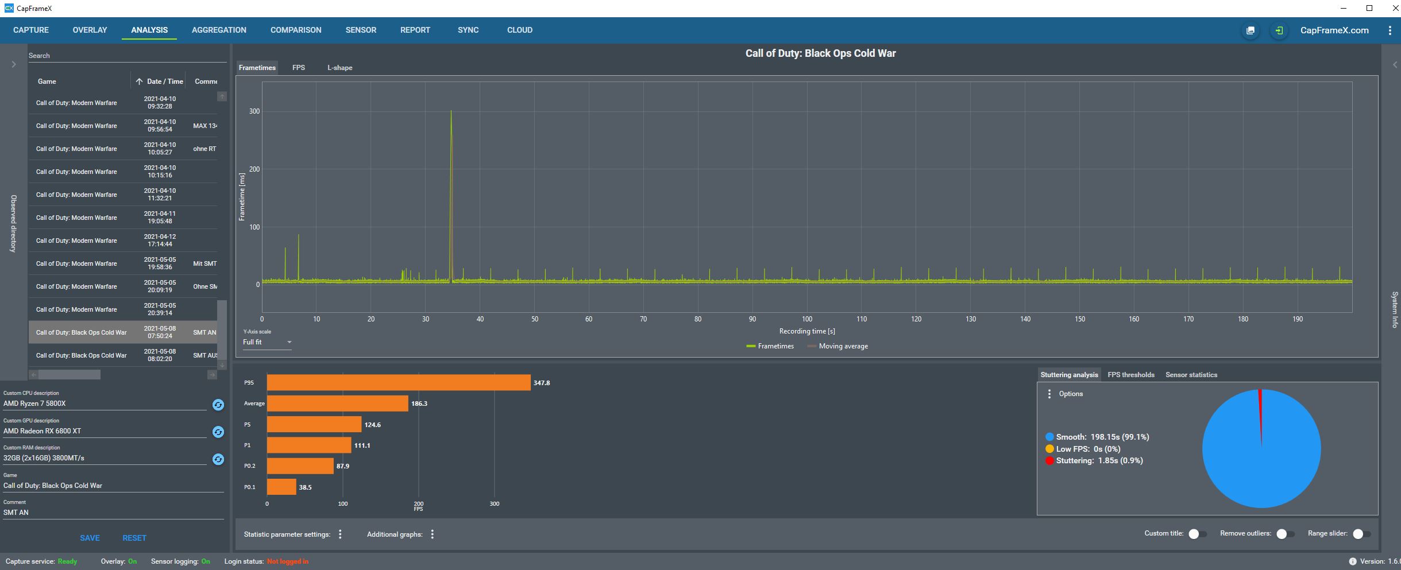Select Black Ops Cold War 08:02:20 record
1401x570 pixels.
coord(123,355)
